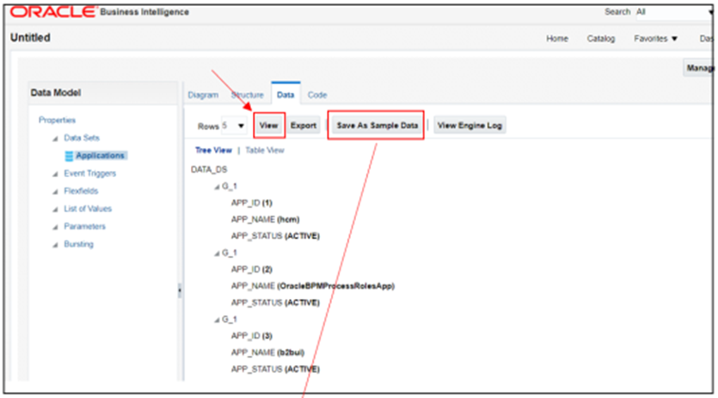Click the Bursting tree item
The height and width of the screenshot is (398, 718).
pos(78,245)
